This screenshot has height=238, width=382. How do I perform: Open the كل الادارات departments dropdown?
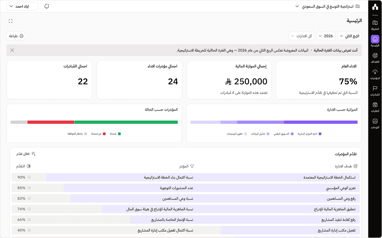(x=302, y=36)
